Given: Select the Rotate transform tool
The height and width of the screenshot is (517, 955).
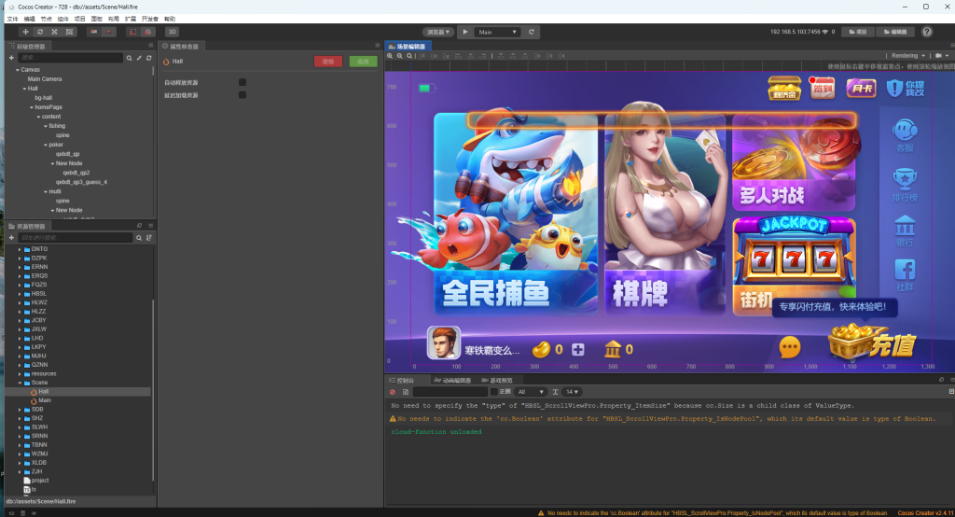Looking at the screenshot, I should pos(40,32).
